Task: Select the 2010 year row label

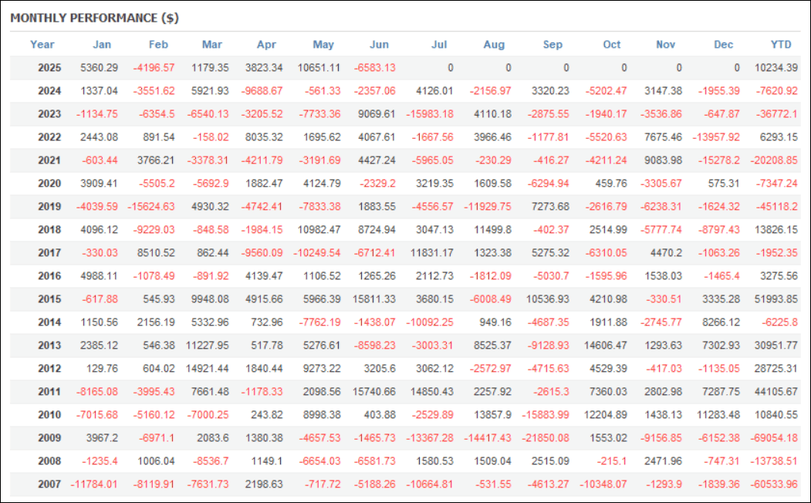Action: 49,414
